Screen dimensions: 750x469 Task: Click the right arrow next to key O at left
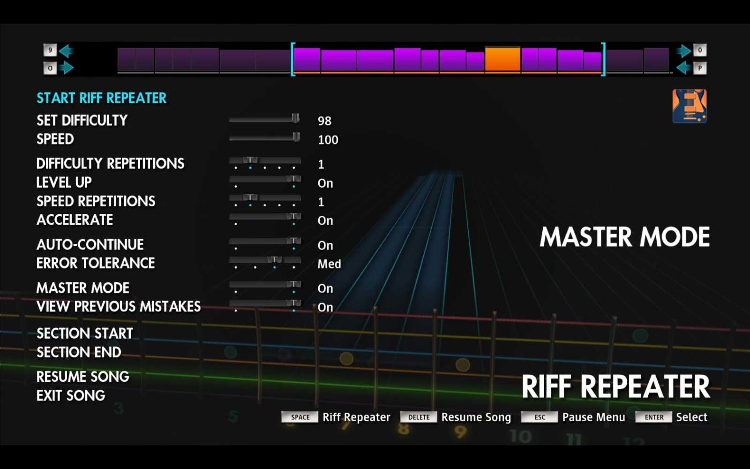[66, 68]
